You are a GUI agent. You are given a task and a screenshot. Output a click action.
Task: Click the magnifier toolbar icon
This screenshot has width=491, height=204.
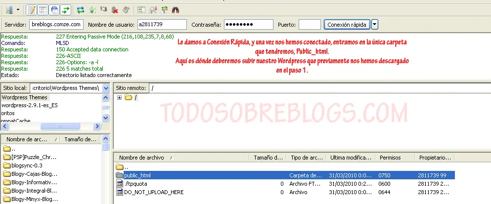click(153, 10)
